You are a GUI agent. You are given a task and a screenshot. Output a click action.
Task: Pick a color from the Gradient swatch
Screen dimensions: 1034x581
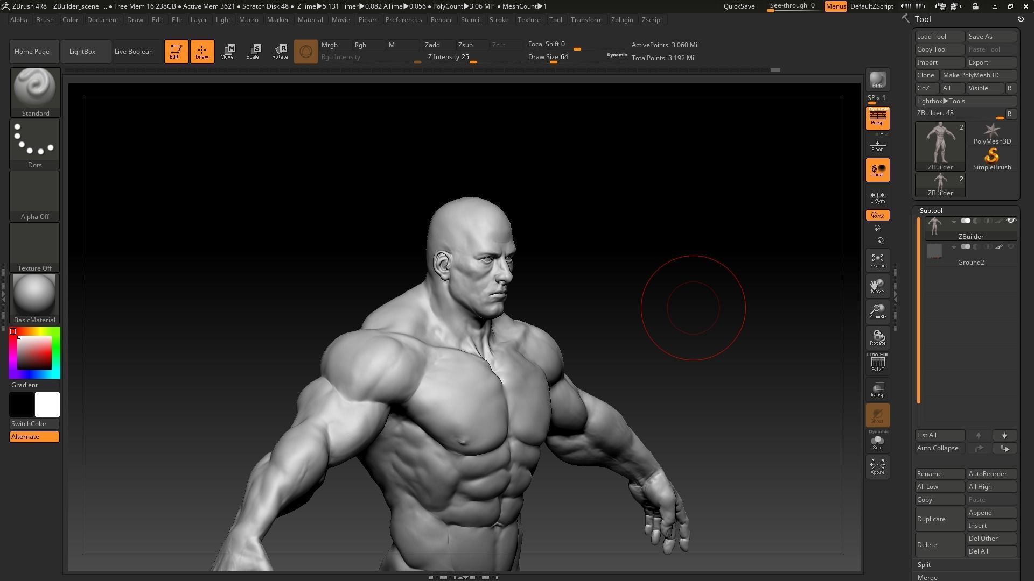34,352
